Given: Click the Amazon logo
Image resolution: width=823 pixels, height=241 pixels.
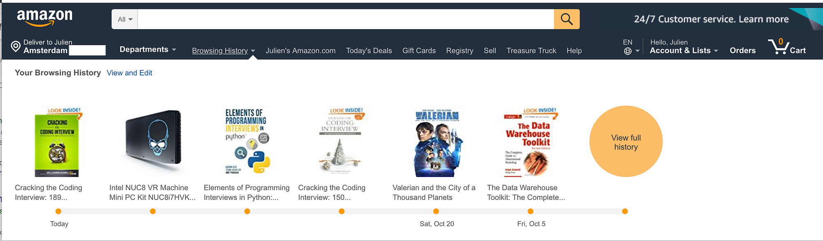Looking at the screenshot, I should [x=44, y=18].
